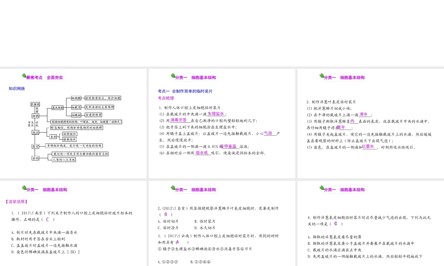The height and width of the screenshot is (266, 444).
Task: Click option B. 临时装片
Action: [x=205, y=221]
